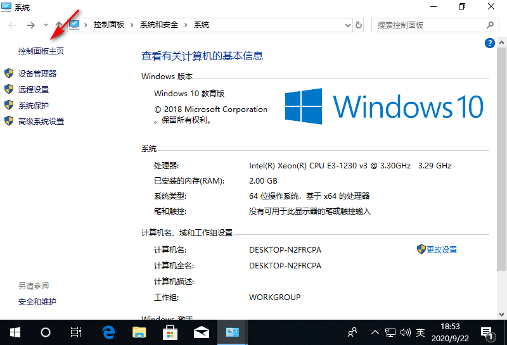
Task: Open 高级系统设置 advanced system settings
Action: 41,122
